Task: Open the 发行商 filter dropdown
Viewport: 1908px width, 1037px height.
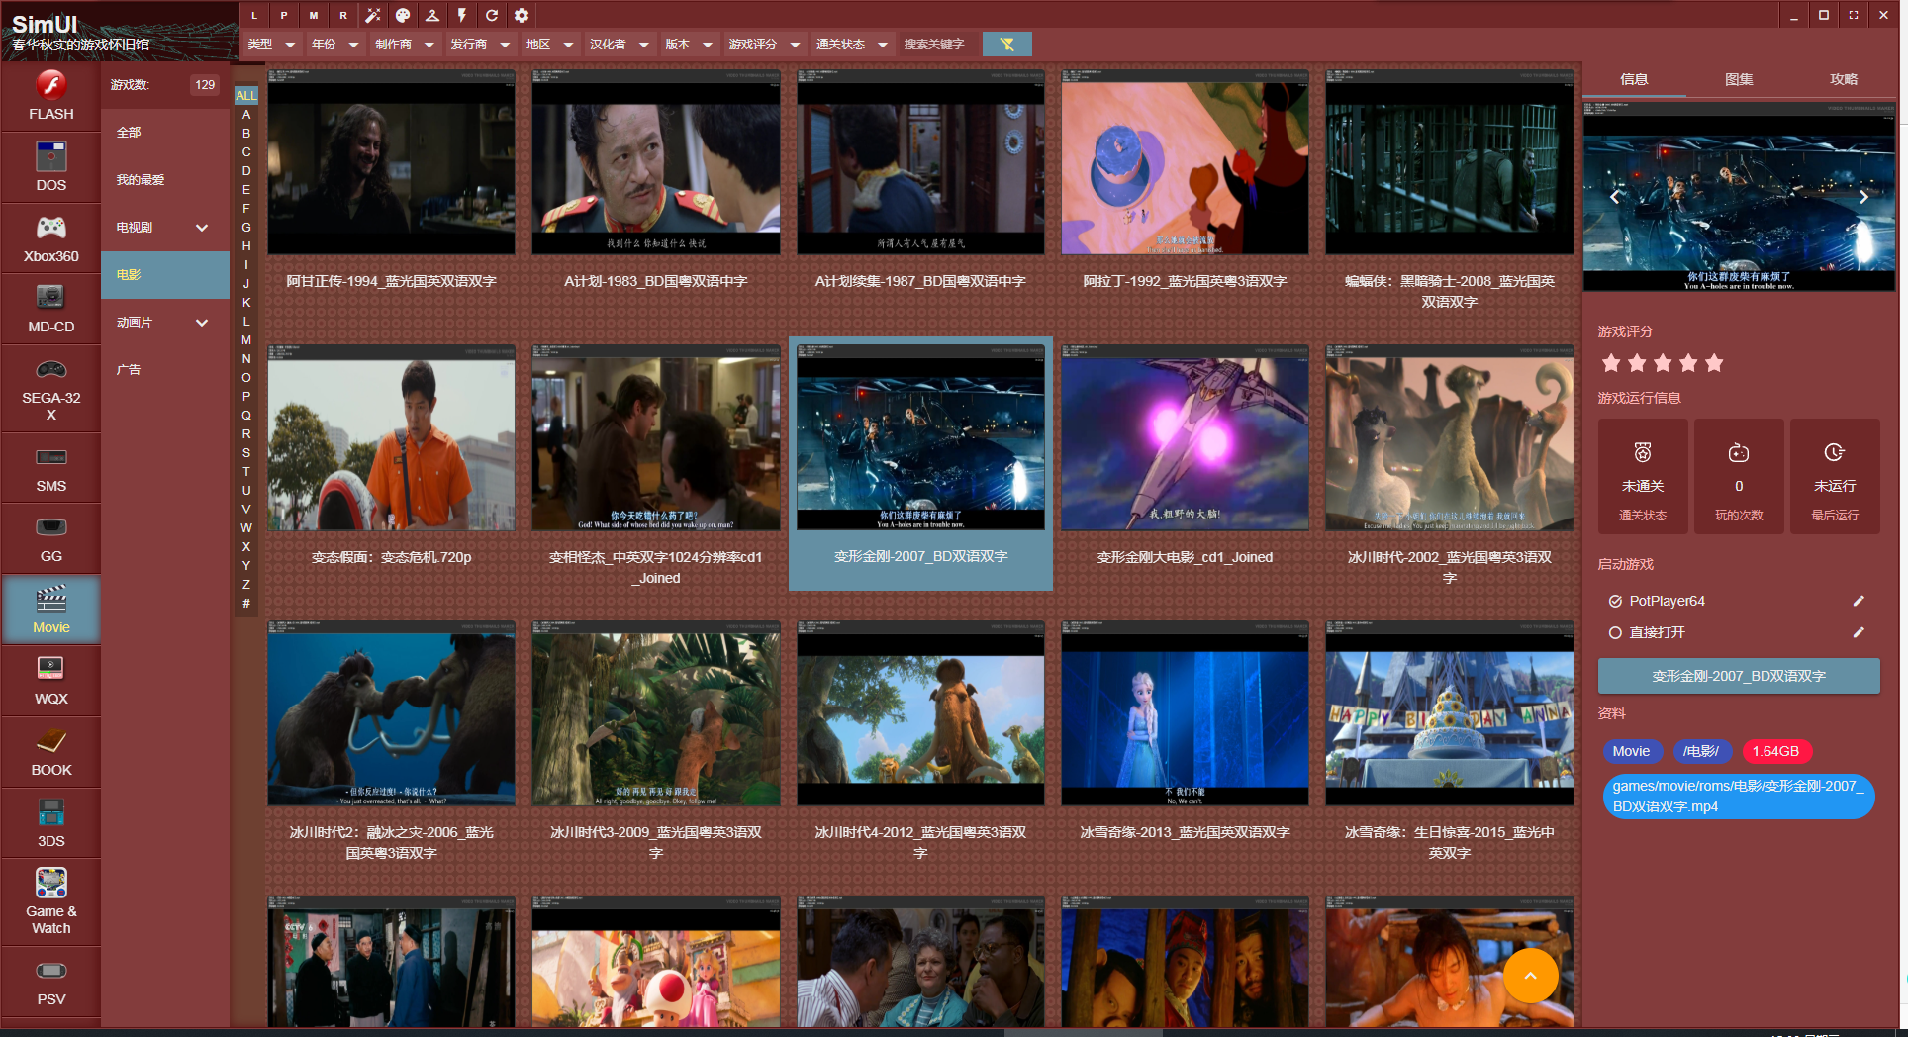Action: pos(480,45)
